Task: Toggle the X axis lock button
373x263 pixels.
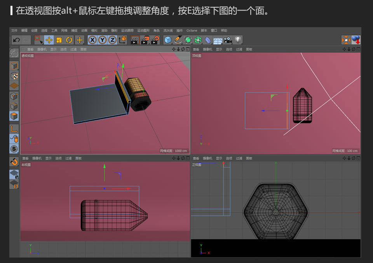Action: [x=92, y=40]
